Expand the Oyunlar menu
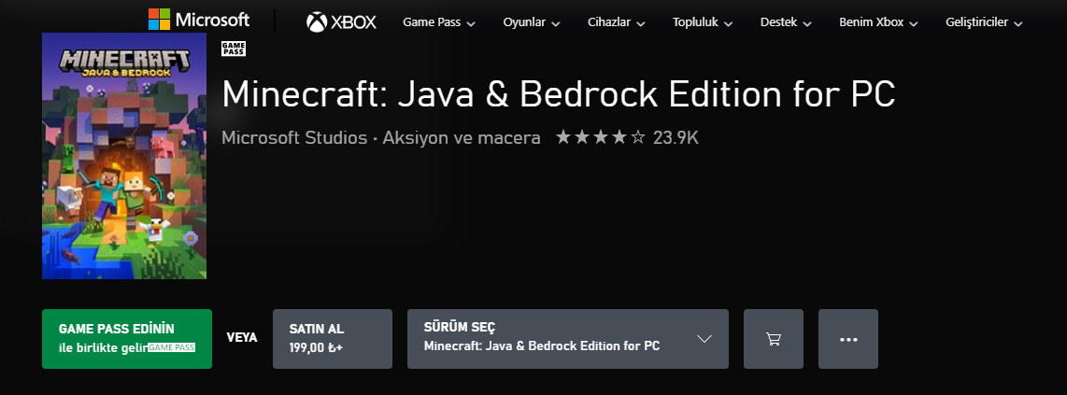 click(x=531, y=21)
